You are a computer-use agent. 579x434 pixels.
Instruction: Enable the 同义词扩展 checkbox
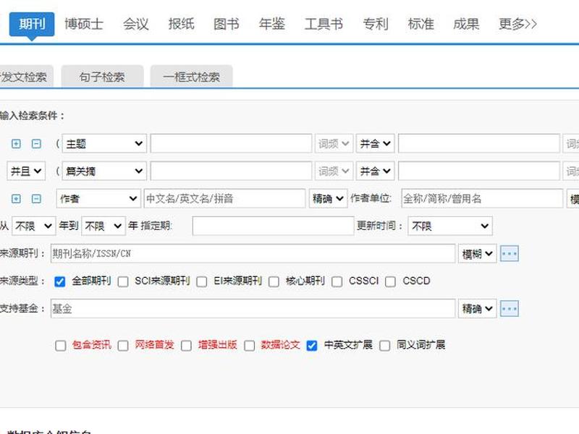(385, 346)
